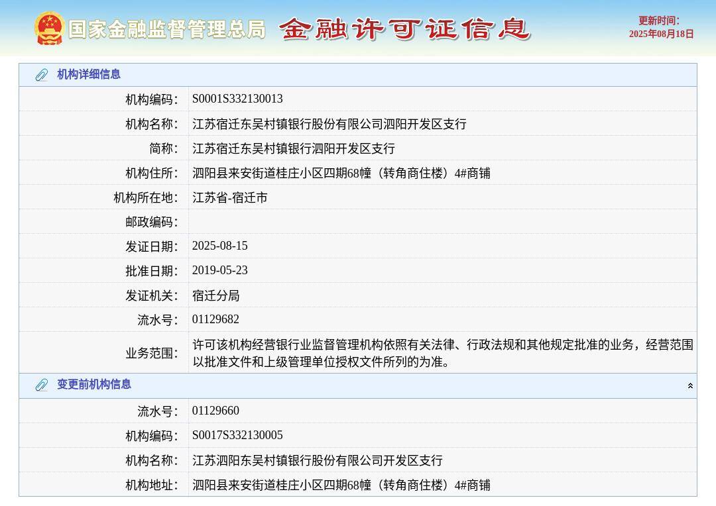Select the approval date 2019-05-23

tap(219, 270)
